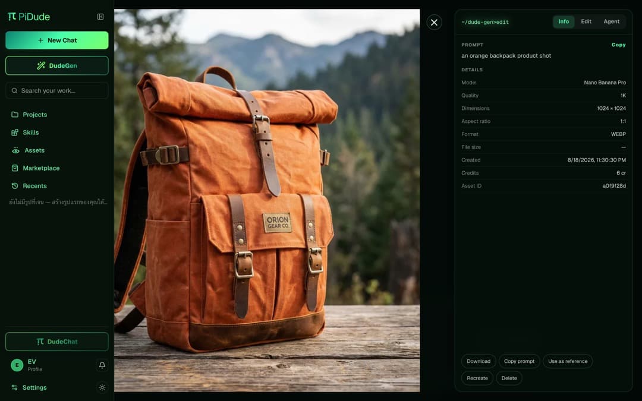642x401 pixels.
Task: Click the '6 cr' credits value
Action: click(621, 173)
